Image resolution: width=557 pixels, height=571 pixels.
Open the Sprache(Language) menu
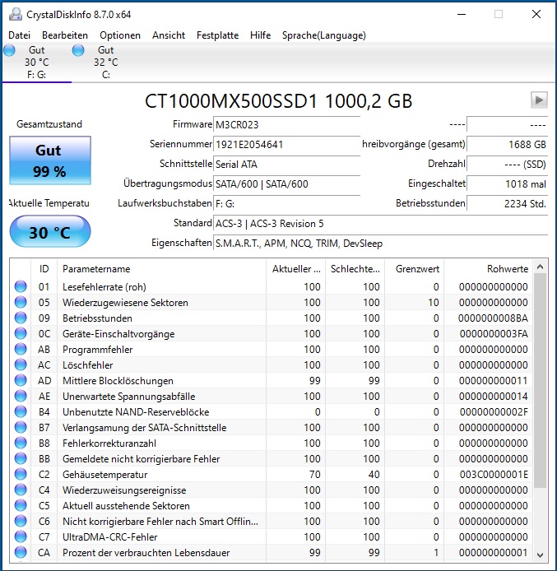pyautogui.click(x=324, y=35)
